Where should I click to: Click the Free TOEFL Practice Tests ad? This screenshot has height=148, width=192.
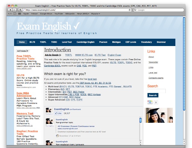(26, 57)
